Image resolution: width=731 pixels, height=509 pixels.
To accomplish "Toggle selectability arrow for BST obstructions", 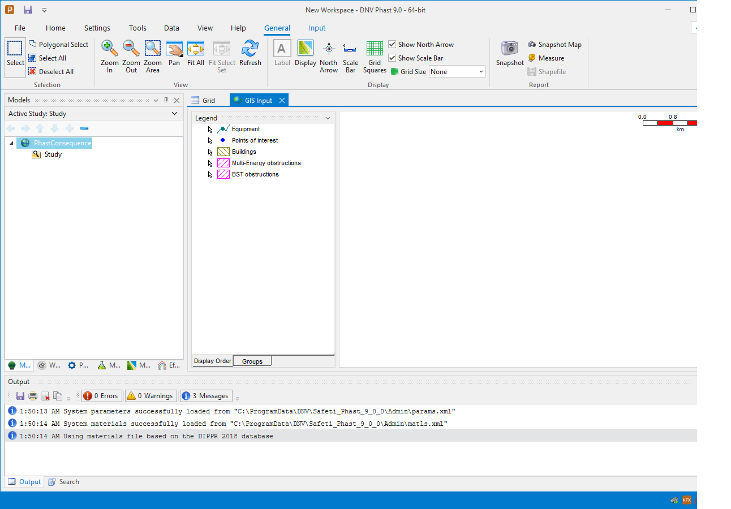I will point(210,175).
